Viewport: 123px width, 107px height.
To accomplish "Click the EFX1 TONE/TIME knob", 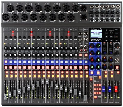I will pos(105,60).
